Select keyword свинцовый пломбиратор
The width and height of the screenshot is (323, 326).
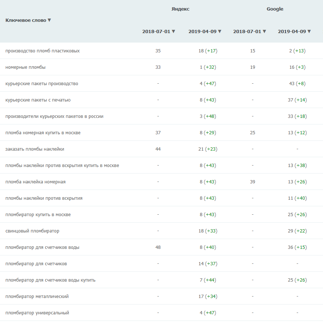pos(32,231)
